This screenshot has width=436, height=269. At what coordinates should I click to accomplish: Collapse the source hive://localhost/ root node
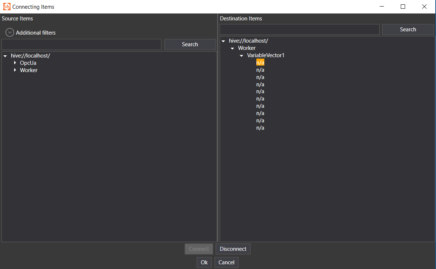click(5, 56)
